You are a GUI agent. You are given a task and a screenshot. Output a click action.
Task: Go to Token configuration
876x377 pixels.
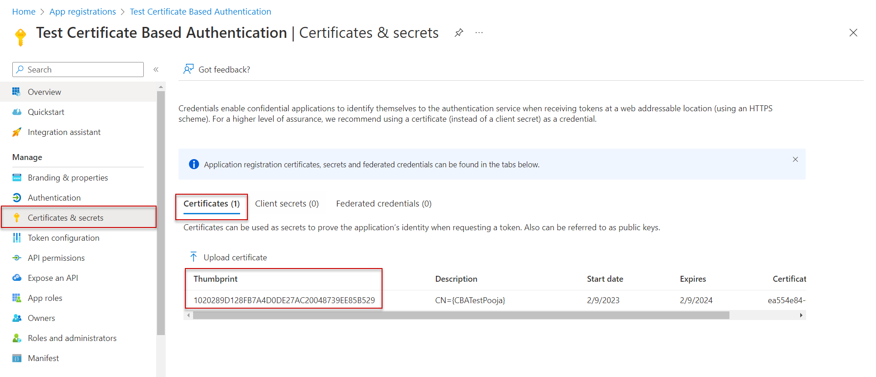tap(63, 238)
